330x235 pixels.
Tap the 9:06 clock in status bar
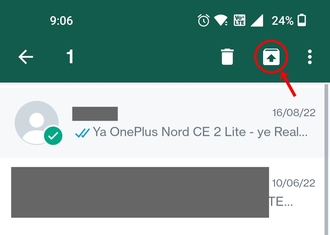click(61, 21)
